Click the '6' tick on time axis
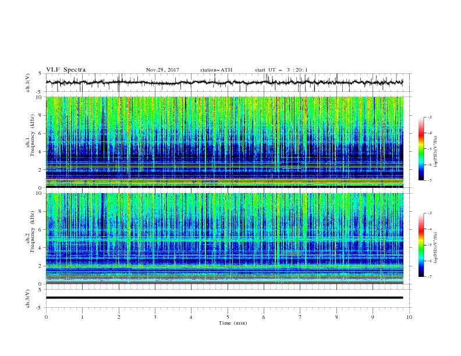 [x=264, y=317]
